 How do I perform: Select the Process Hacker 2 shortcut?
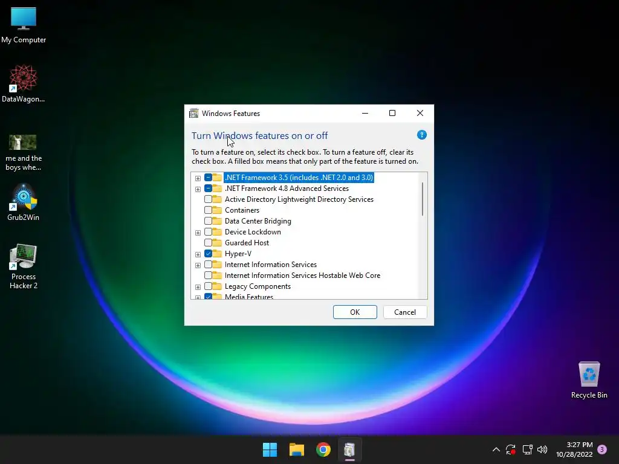tap(24, 266)
